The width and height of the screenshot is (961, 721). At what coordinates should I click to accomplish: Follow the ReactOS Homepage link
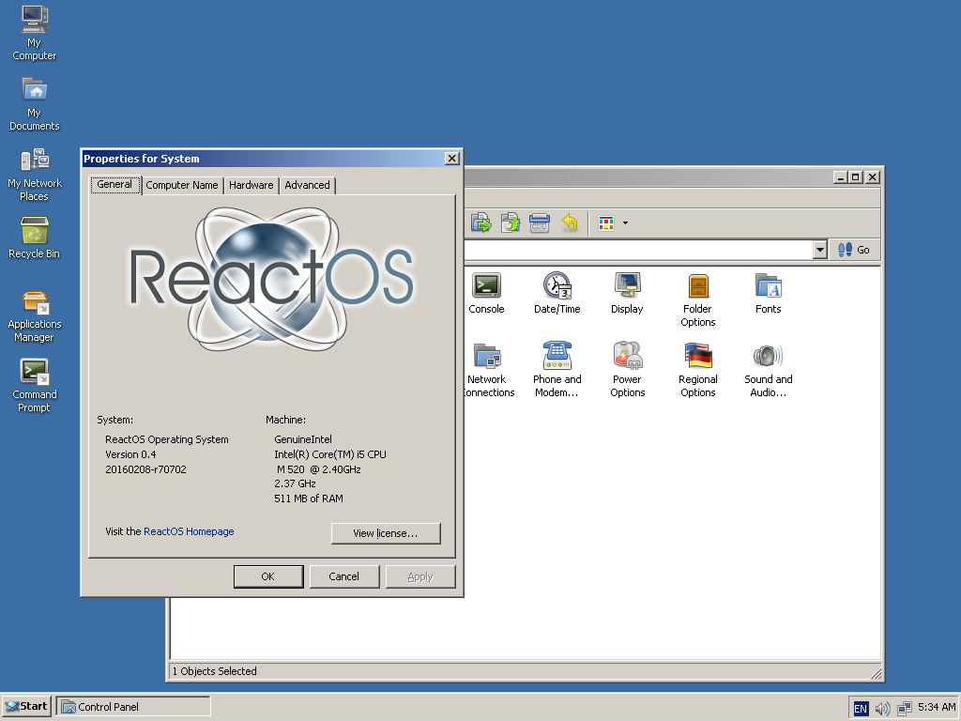pyautogui.click(x=189, y=531)
